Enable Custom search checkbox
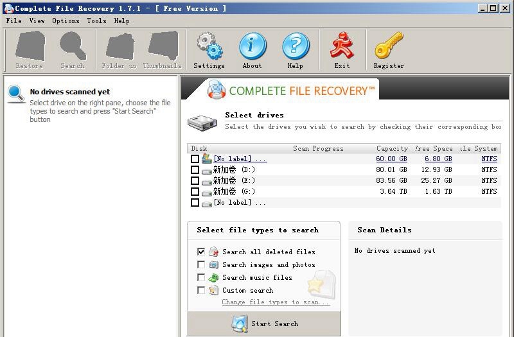This screenshot has width=514, height=337. point(201,290)
